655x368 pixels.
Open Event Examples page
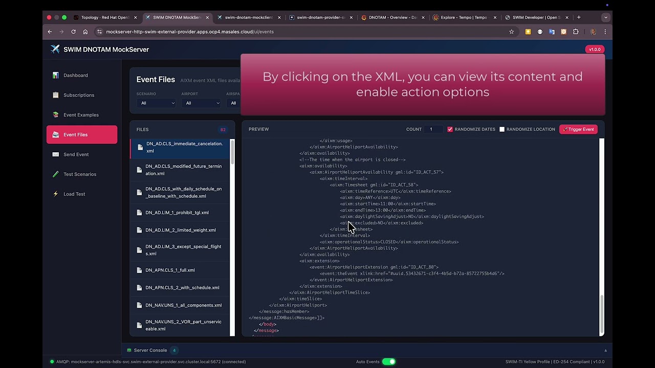click(82, 115)
